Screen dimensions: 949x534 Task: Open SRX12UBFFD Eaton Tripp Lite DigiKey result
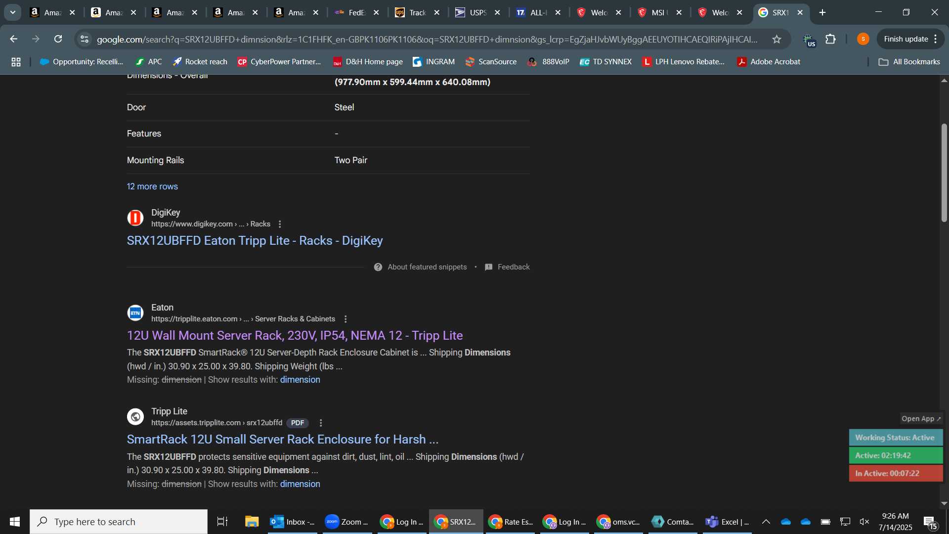click(255, 241)
